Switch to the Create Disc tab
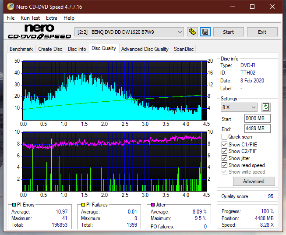 (50, 49)
